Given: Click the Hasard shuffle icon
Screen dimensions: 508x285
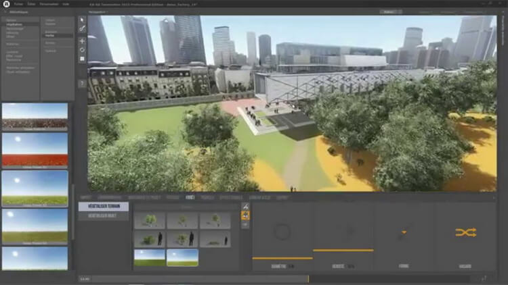Looking at the screenshot, I should [465, 232].
